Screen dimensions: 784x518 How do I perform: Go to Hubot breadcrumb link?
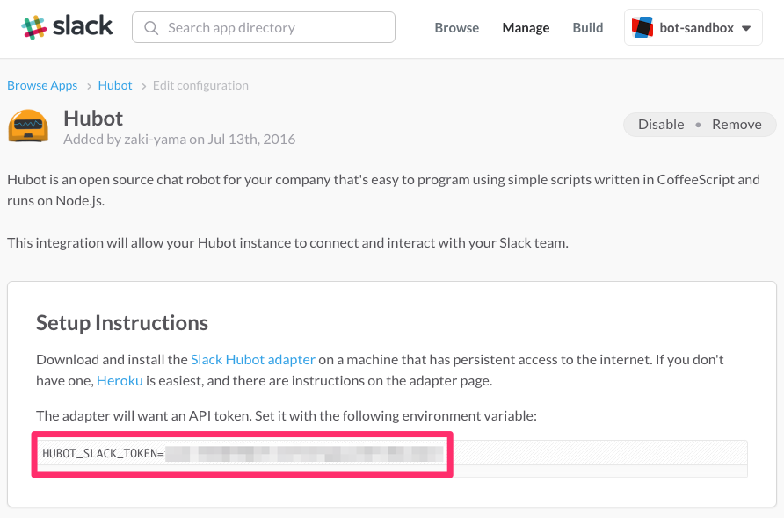[115, 85]
